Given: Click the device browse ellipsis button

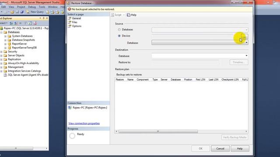Looking at the screenshot, I should pyautogui.click(x=245, y=37).
